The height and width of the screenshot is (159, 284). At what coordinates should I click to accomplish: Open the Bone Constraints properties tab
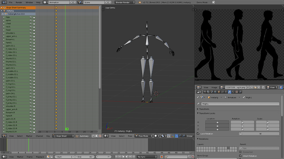click(x=233, y=92)
